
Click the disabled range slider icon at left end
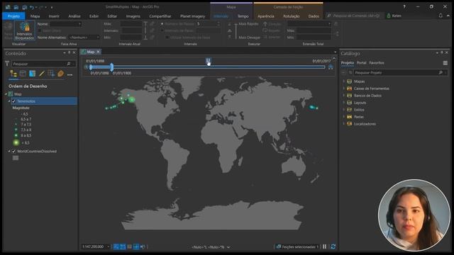pos(86,67)
